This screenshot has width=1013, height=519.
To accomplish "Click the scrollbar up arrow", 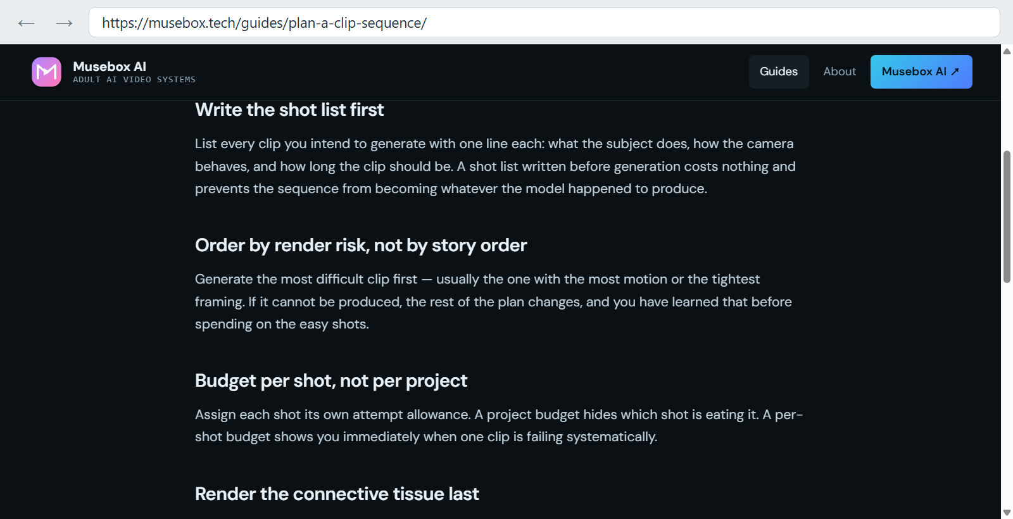I will click(x=1007, y=51).
